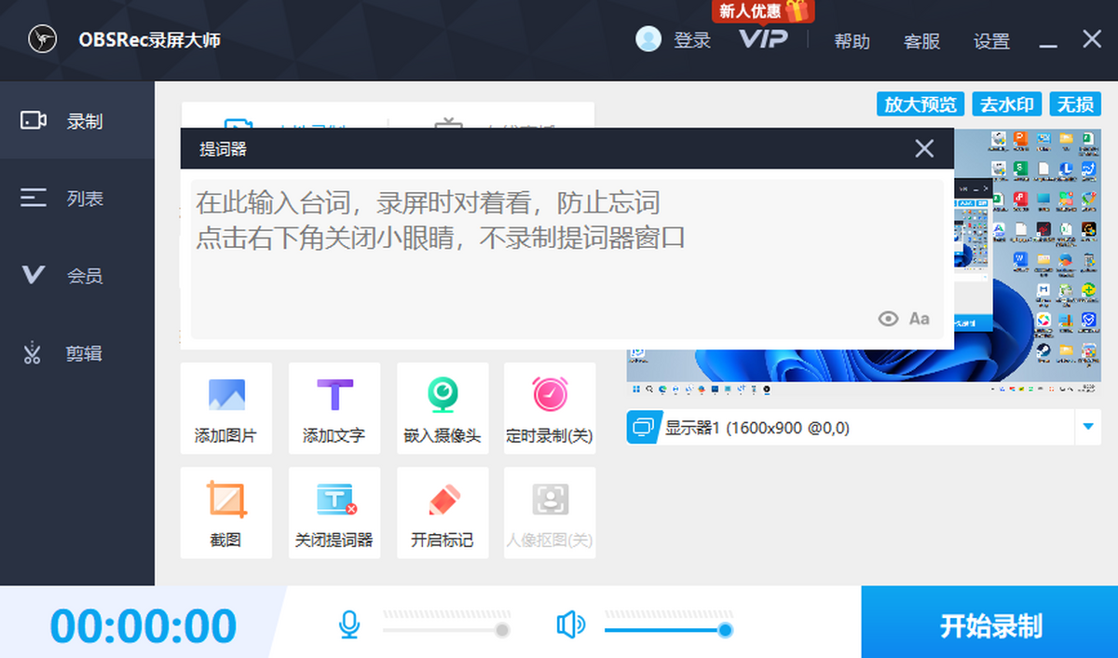
Task: Click the user avatar icon
Action: click(648, 39)
